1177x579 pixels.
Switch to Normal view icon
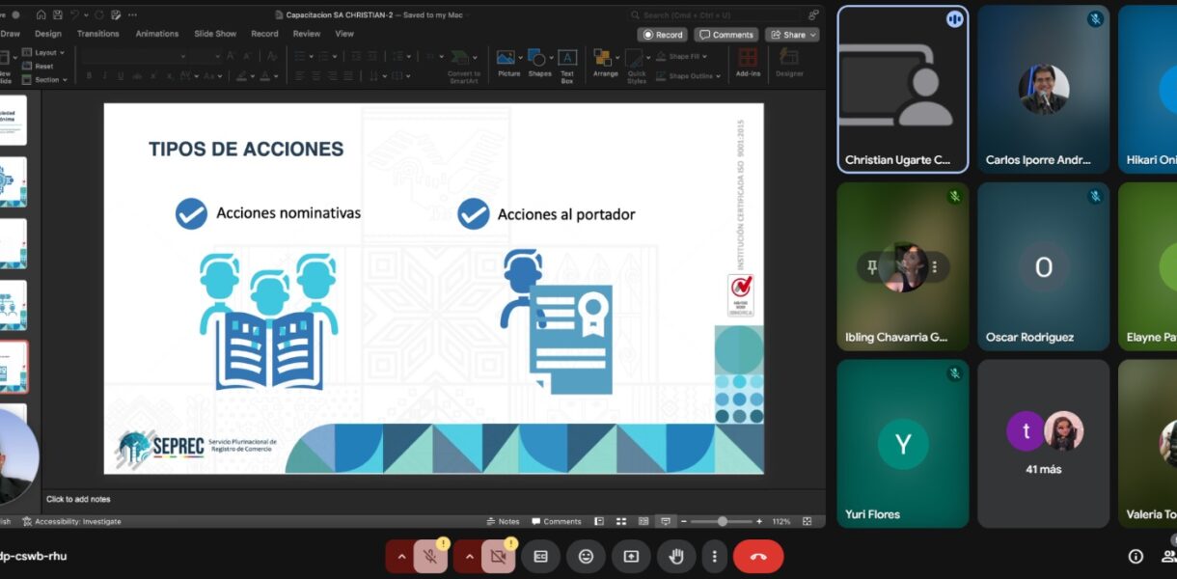point(599,521)
